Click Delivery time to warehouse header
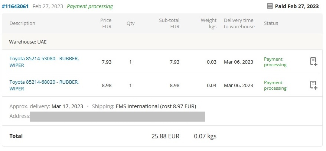The image size is (326, 151). pyautogui.click(x=239, y=23)
